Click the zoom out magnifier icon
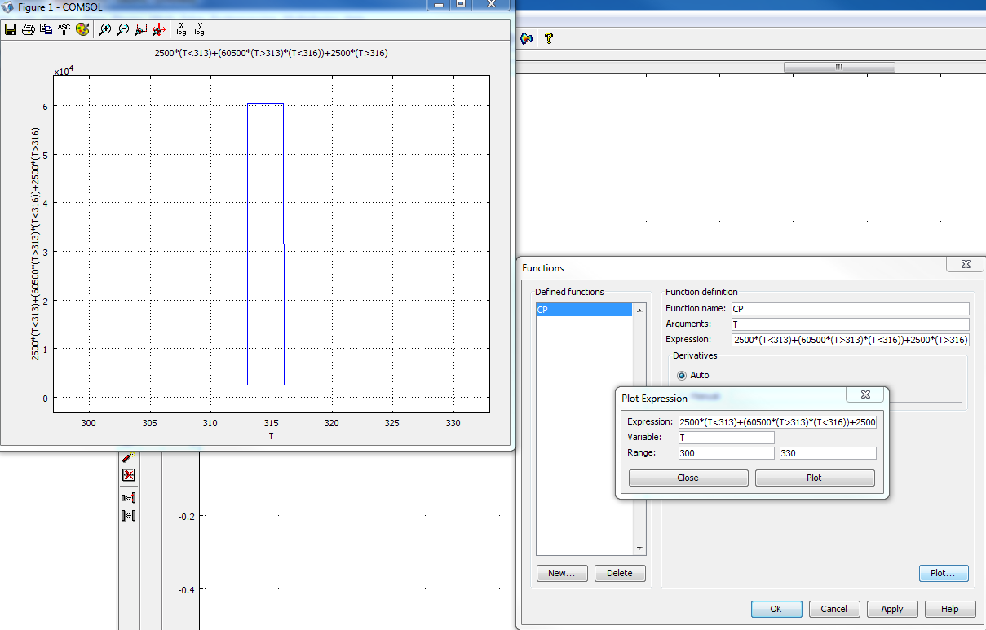The height and width of the screenshot is (630, 986). click(x=123, y=29)
